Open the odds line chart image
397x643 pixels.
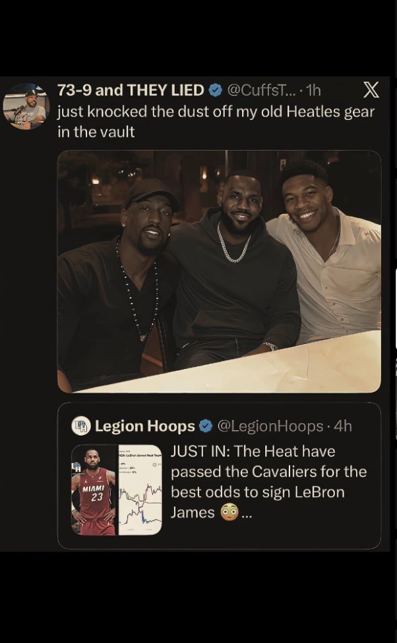tap(140, 490)
